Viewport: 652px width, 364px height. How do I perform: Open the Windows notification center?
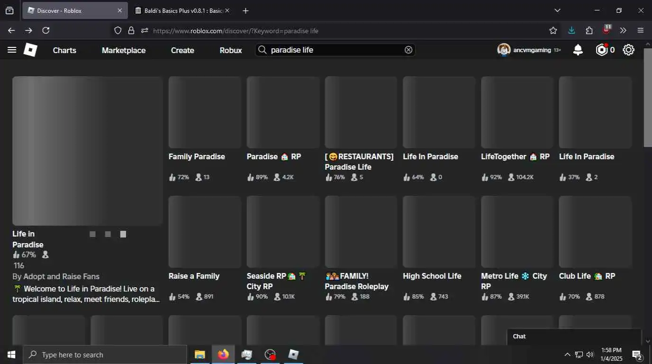click(x=637, y=355)
